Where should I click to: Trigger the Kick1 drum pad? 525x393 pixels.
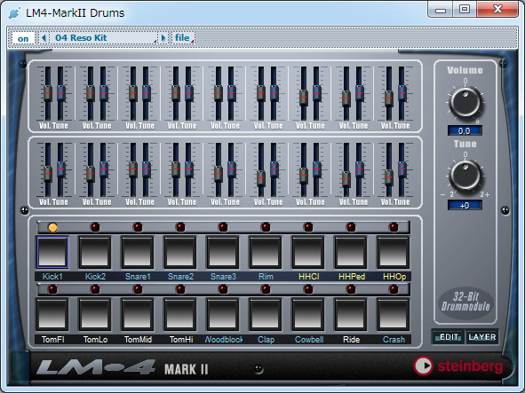(x=52, y=253)
